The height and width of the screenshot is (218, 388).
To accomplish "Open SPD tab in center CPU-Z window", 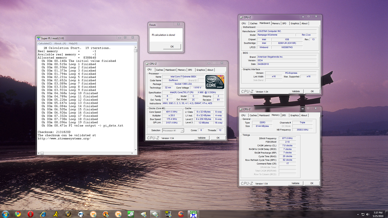I will [190, 70].
